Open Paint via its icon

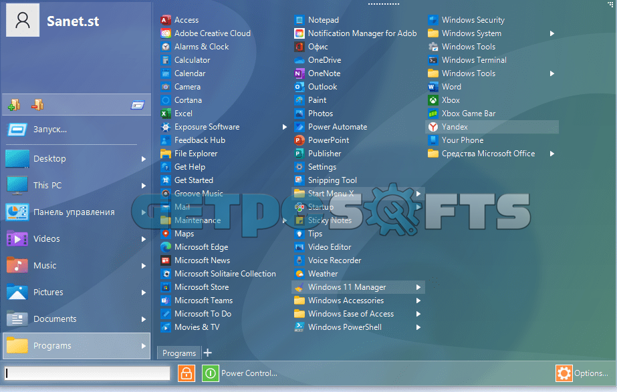click(x=299, y=100)
